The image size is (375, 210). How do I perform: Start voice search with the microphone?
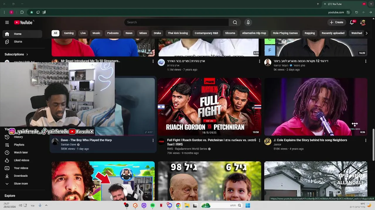coord(248,22)
